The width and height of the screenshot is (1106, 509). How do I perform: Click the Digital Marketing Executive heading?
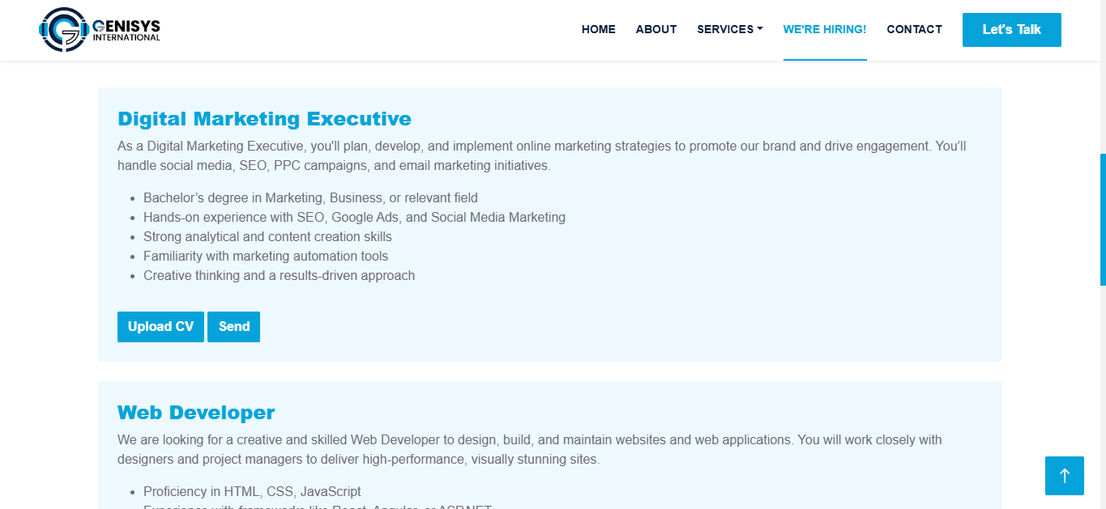264,119
